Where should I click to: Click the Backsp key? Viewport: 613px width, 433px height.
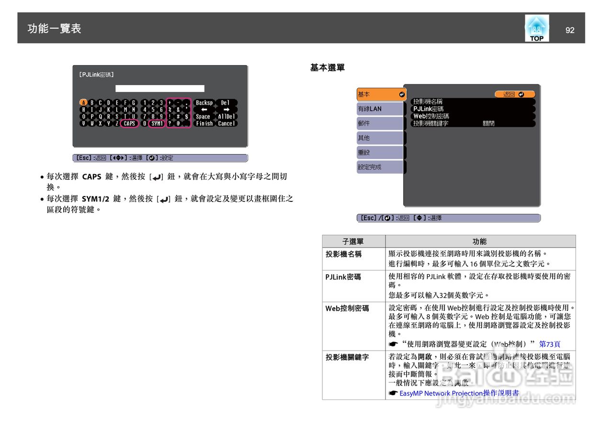tap(204, 102)
